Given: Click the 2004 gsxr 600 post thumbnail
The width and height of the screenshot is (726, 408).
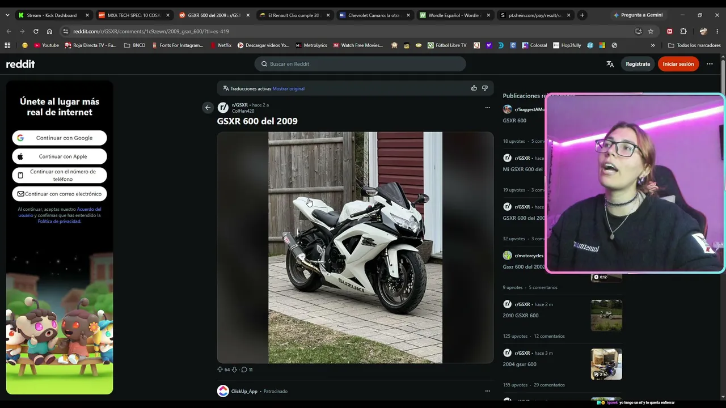Looking at the screenshot, I should (606, 364).
